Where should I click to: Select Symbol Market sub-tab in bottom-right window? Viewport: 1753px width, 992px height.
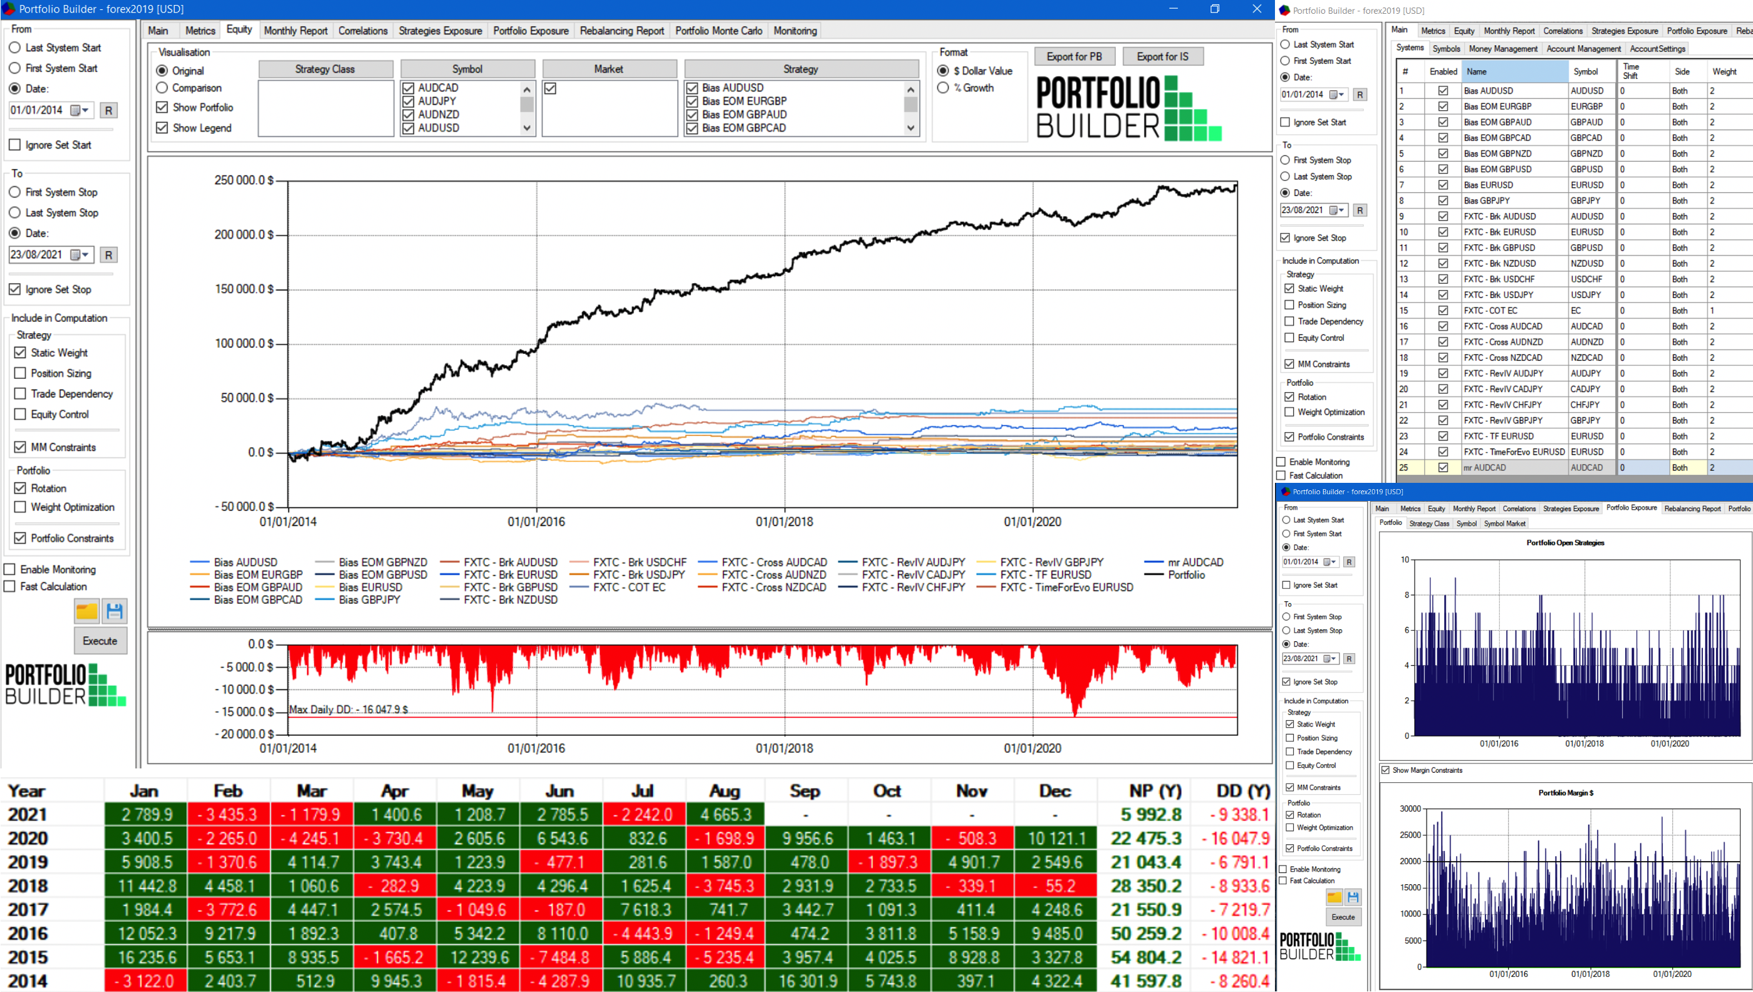coord(1504,524)
